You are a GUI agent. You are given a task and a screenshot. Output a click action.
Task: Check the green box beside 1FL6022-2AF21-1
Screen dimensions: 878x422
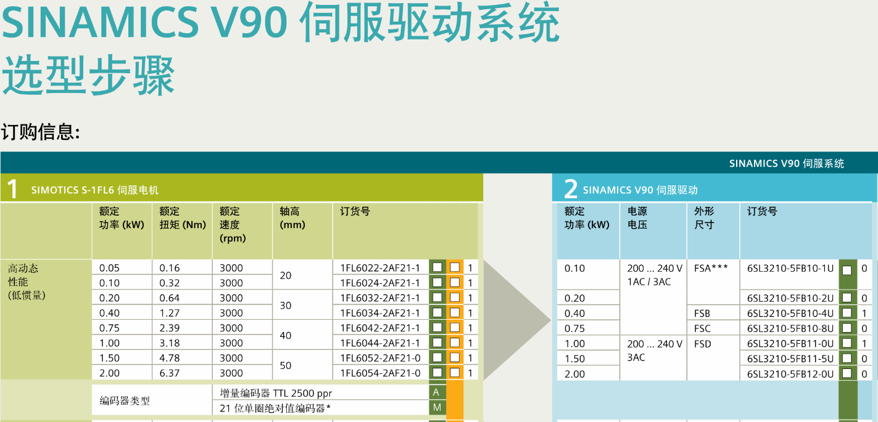pyautogui.click(x=437, y=268)
